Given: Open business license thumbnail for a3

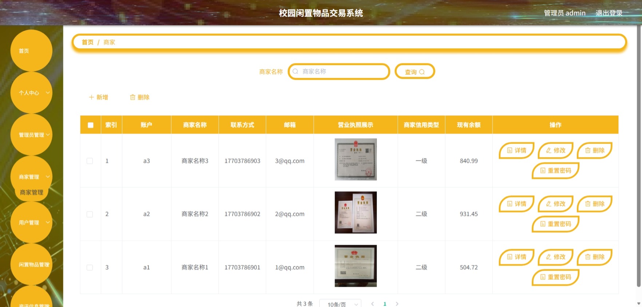Looking at the screenshot, I should (356, 159).
